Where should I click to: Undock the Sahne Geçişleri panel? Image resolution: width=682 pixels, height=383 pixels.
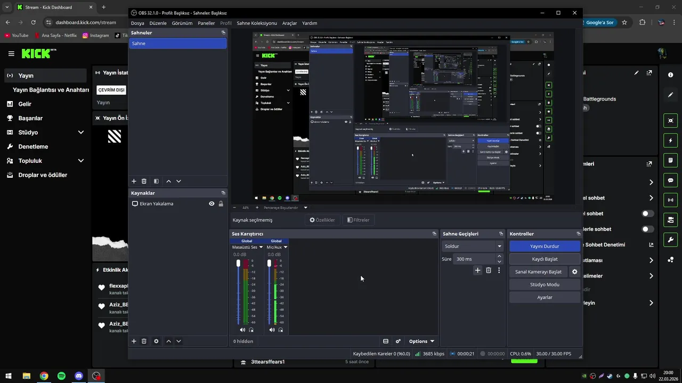coord(501,234)
